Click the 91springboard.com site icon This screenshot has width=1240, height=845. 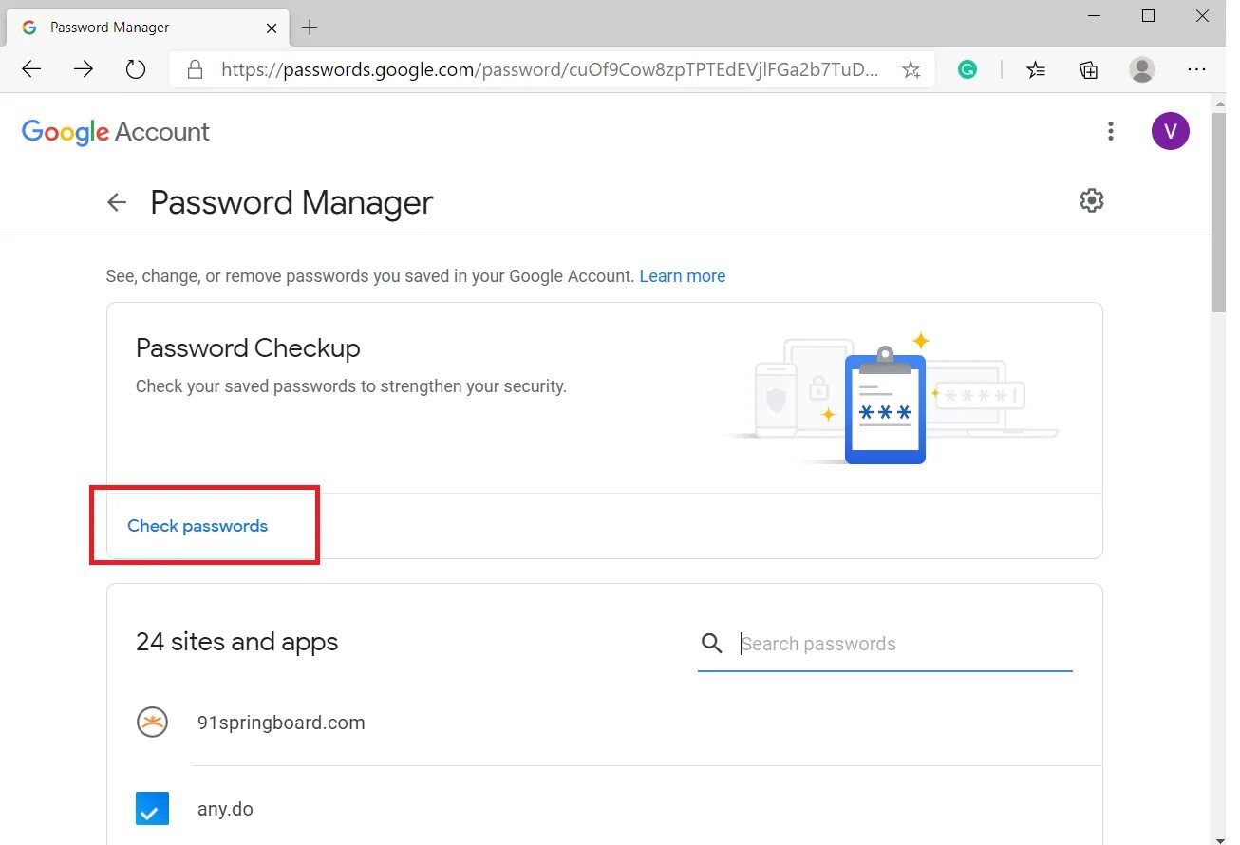click(152, 723)
